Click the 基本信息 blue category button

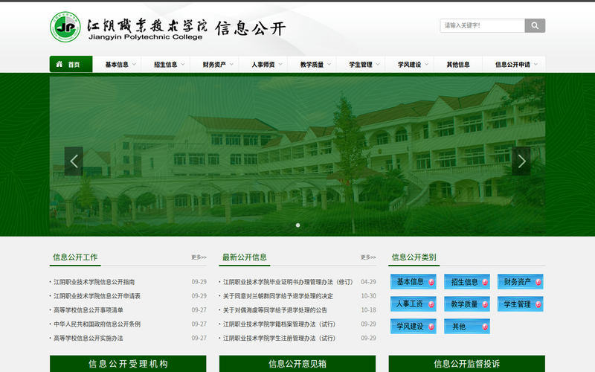pos(414,282)
